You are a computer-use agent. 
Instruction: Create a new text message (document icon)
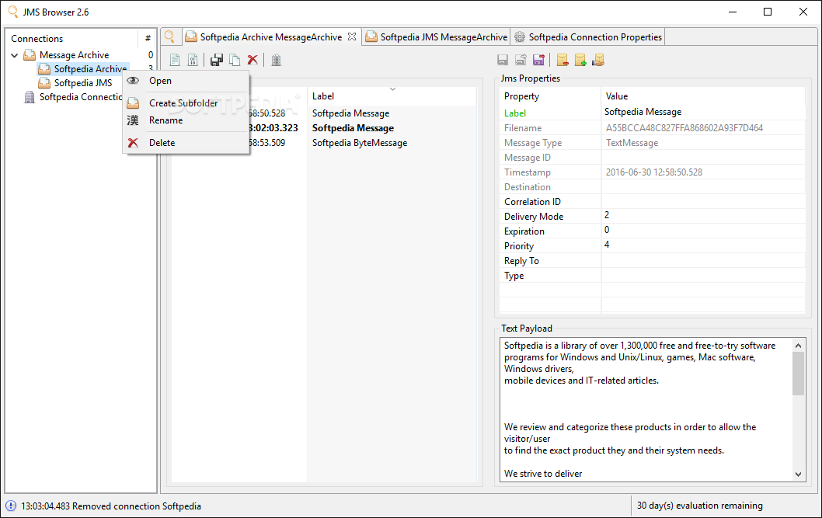pyautogui.click(x=175, y=61)
